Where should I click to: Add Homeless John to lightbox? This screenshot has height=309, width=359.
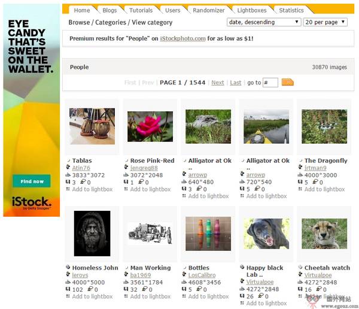tap(92, 296)
